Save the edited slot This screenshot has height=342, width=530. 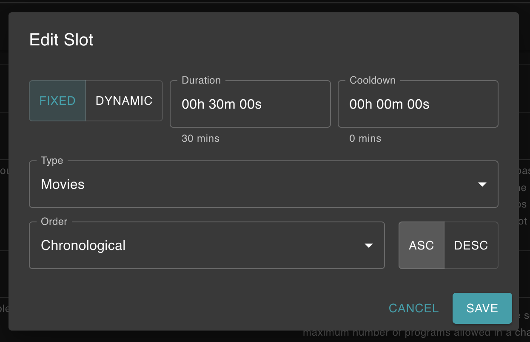[482, 308]
